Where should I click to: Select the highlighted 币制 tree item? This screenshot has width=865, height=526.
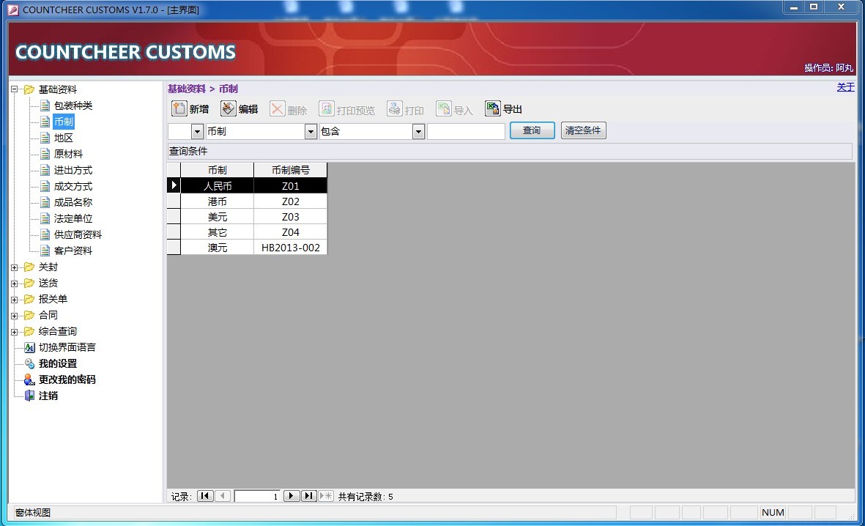64,122
